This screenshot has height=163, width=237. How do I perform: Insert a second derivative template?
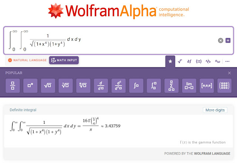coord(118,86)
